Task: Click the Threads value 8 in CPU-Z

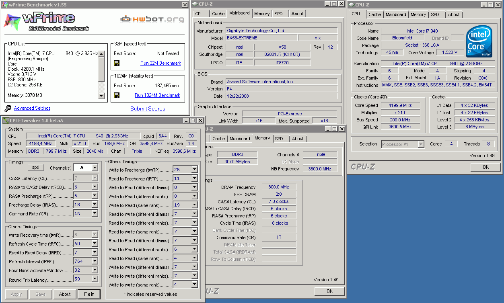Action: coord(488,144)
